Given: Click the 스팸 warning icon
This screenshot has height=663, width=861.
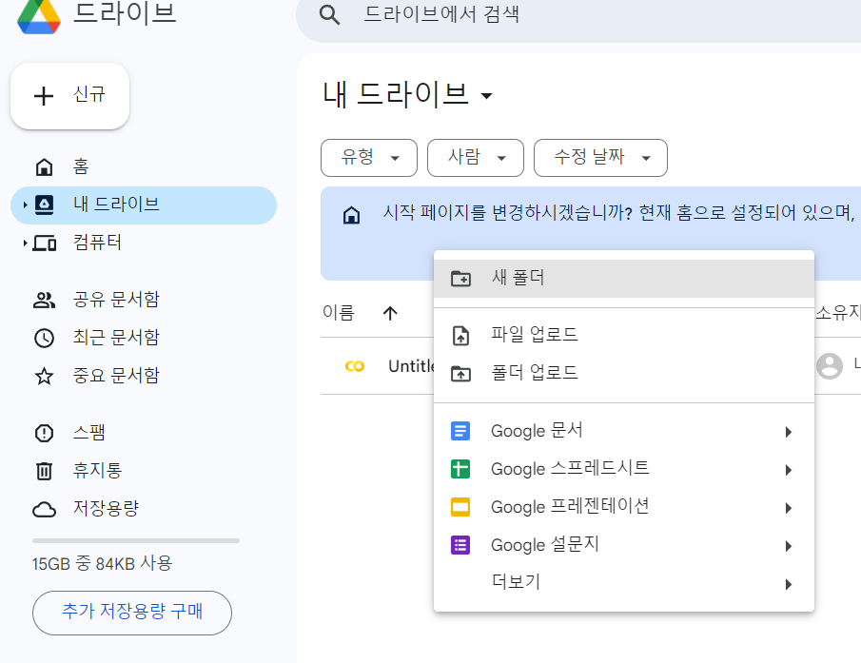Looking at the screenshot, I should coord(44,433).
